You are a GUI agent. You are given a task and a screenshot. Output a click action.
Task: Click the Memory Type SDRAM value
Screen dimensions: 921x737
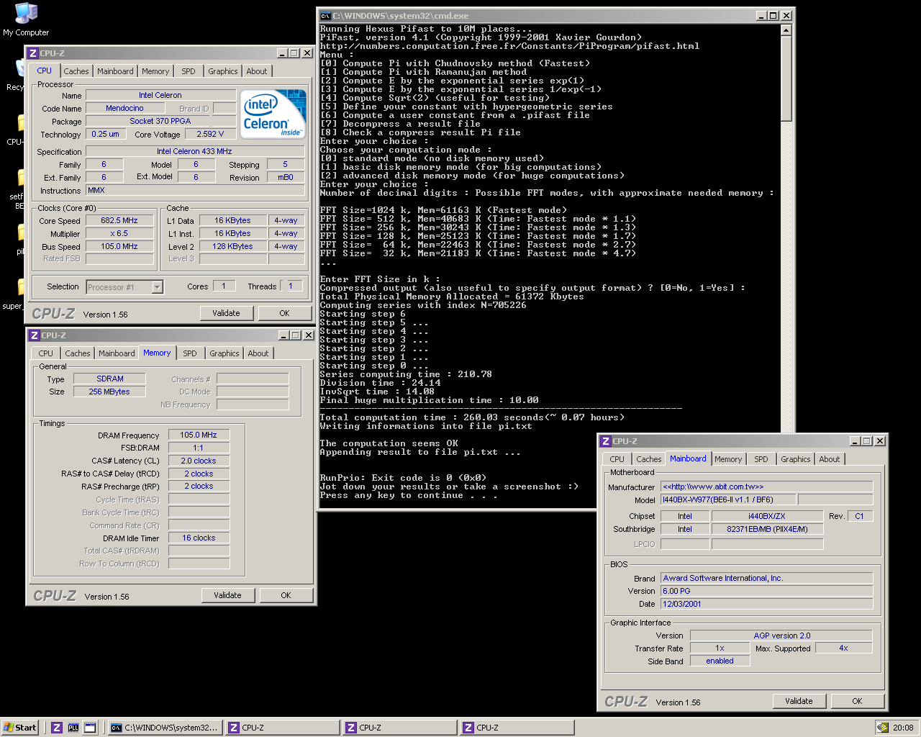click(109, 379)
